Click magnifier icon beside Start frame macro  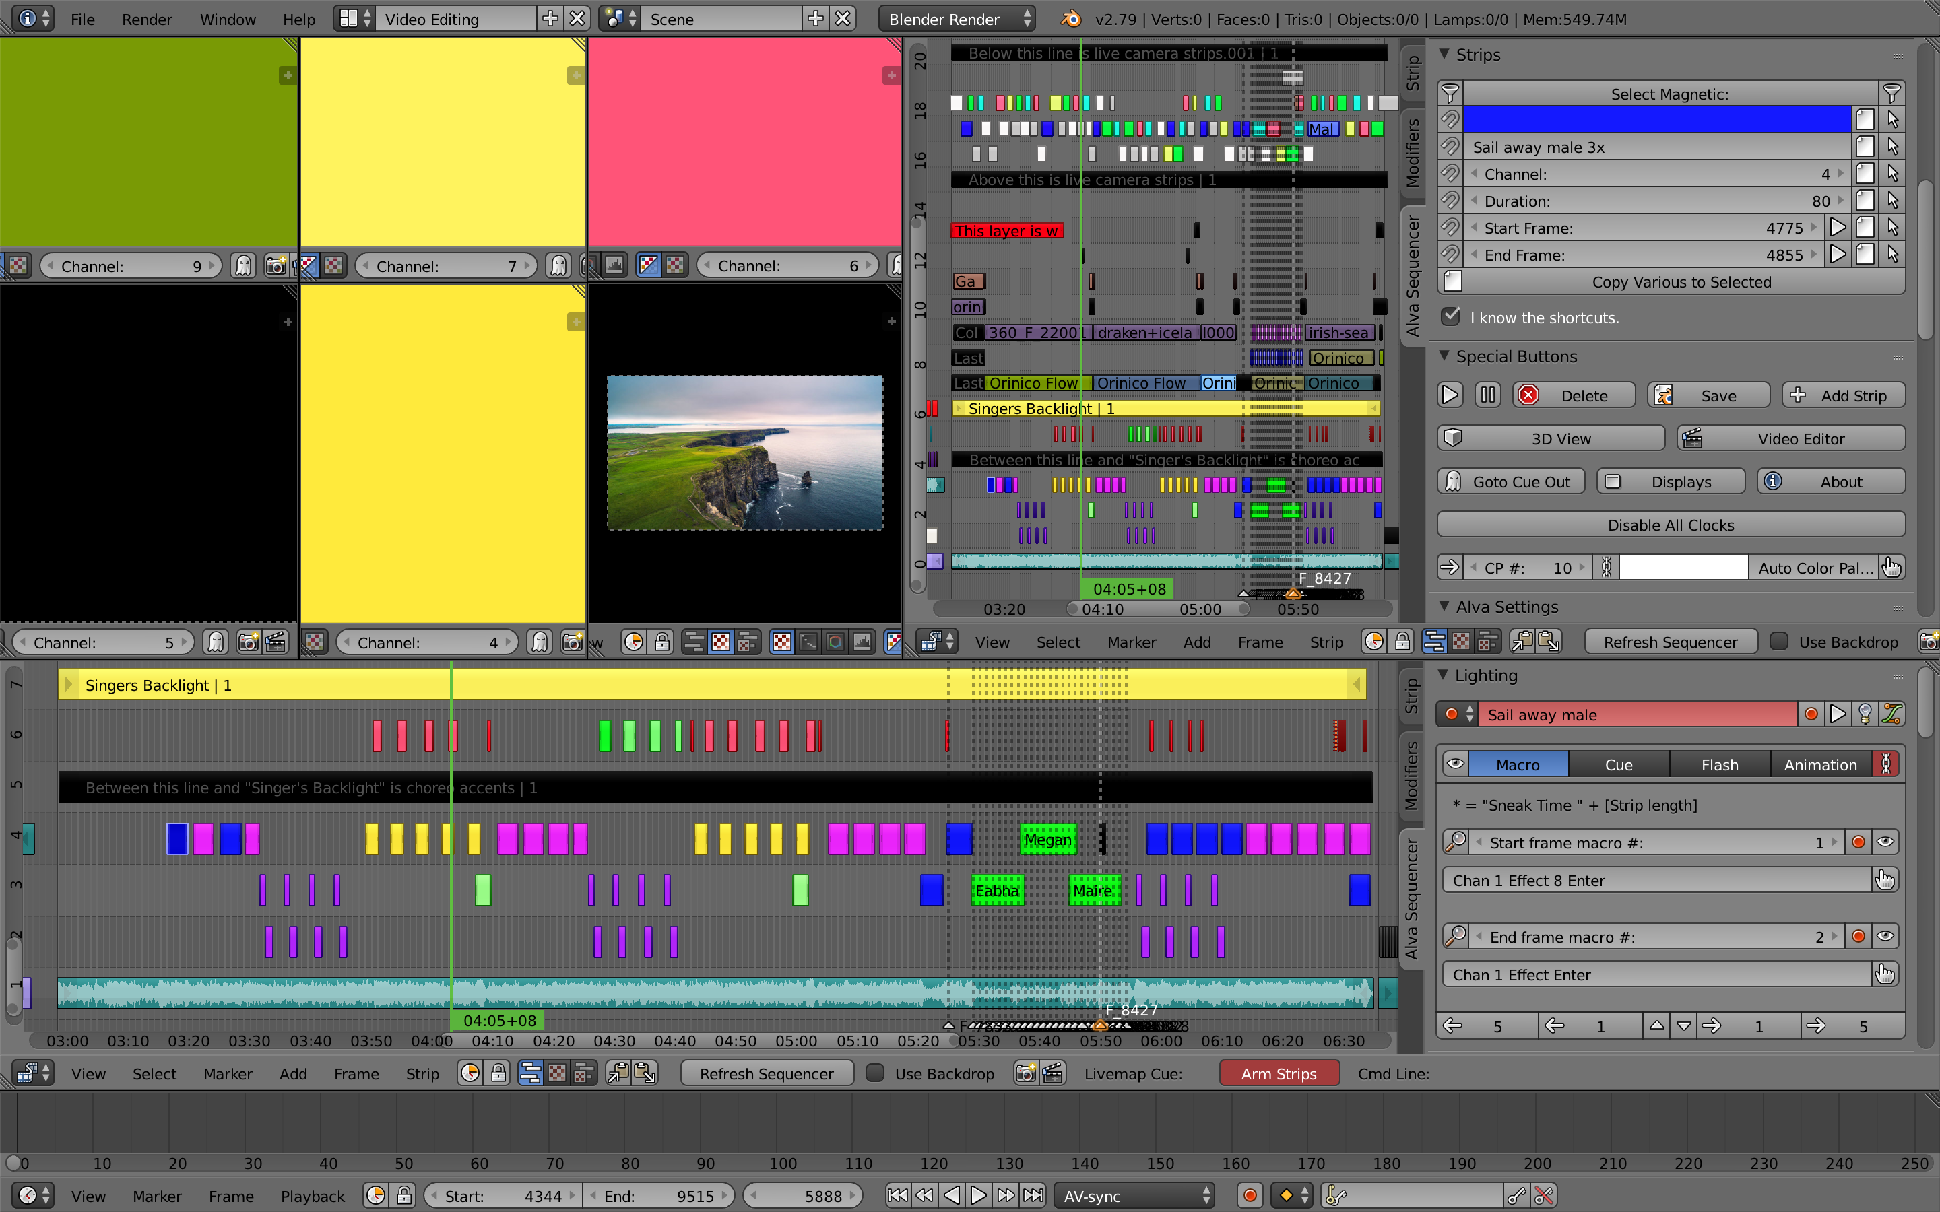(1456, 842)
